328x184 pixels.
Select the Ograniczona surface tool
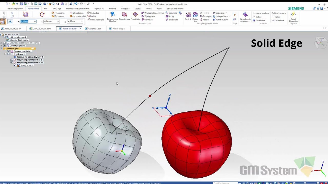(124, 16)
